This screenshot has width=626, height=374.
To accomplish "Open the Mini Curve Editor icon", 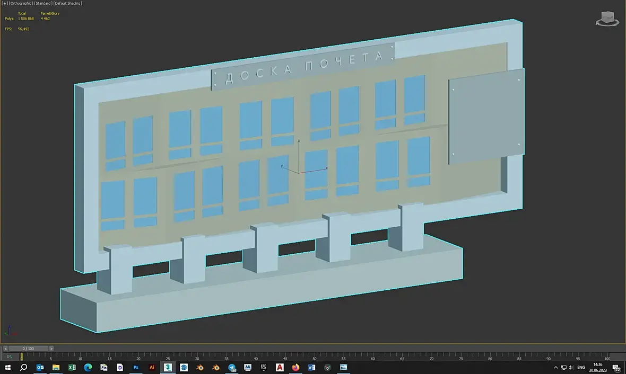I will tap(10, 357).
